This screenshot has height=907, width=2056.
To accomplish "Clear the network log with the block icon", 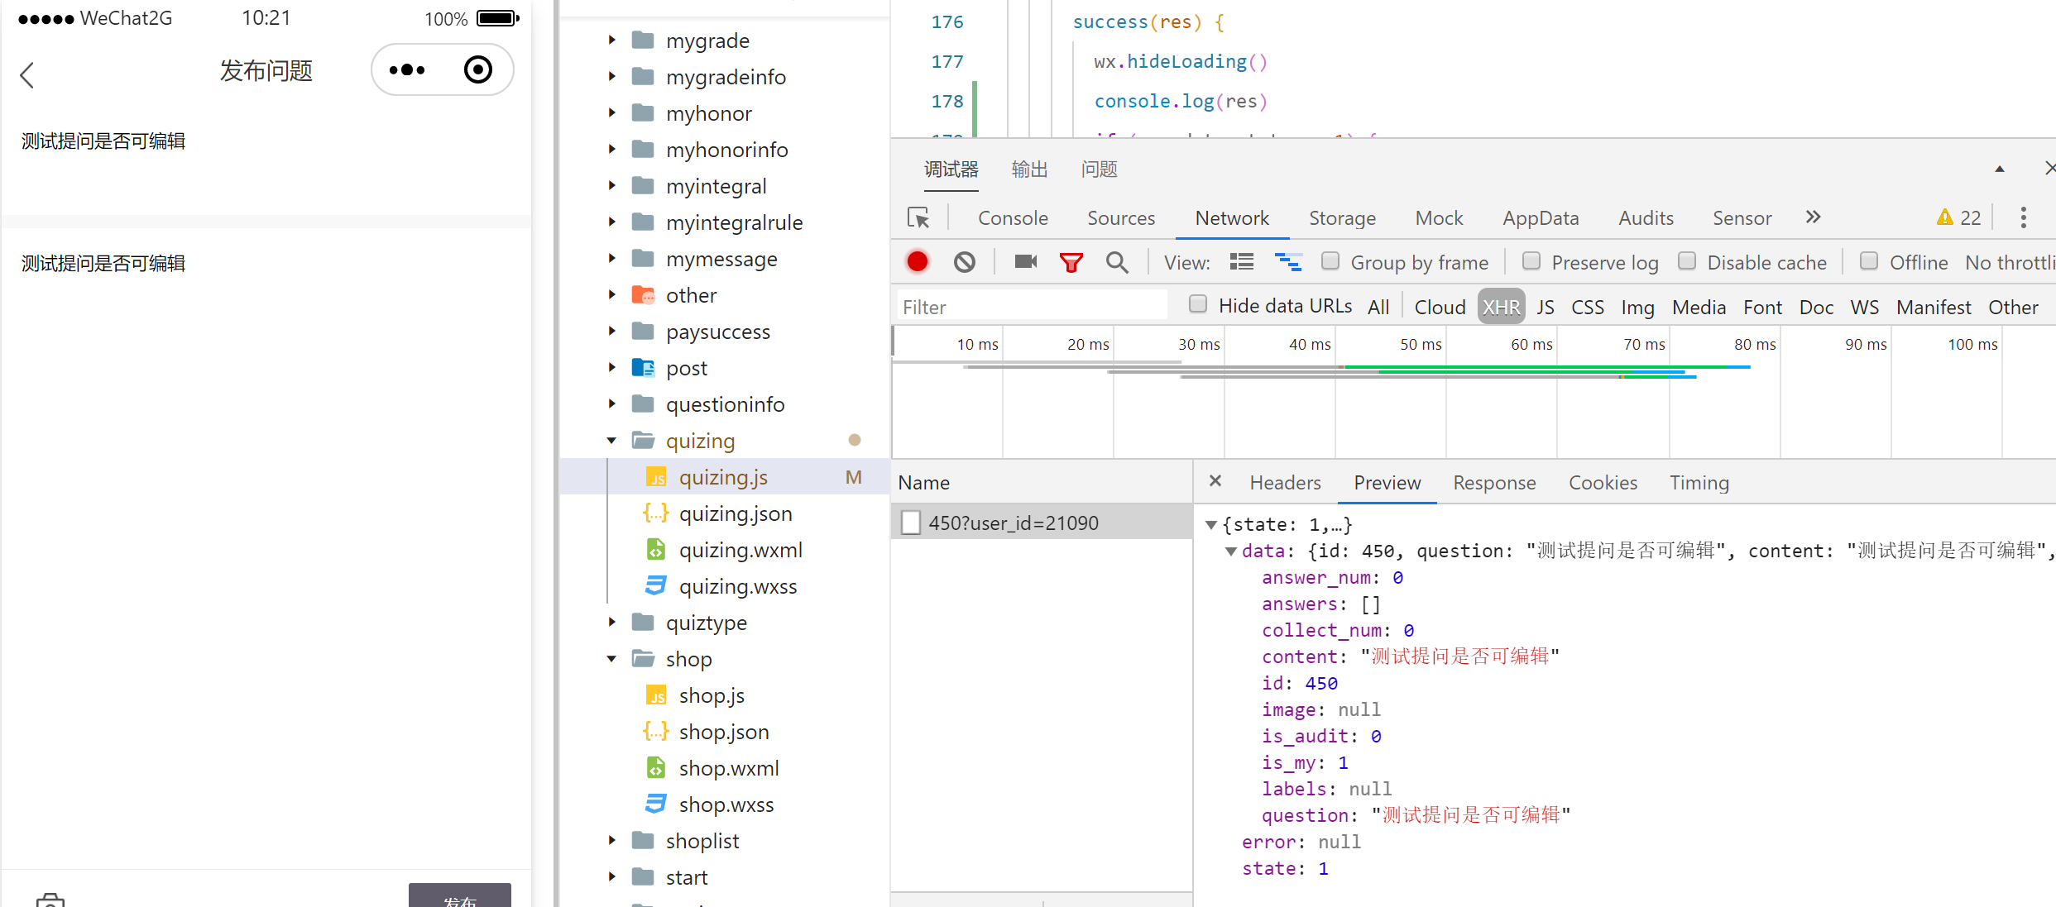I will coord(964,262).
